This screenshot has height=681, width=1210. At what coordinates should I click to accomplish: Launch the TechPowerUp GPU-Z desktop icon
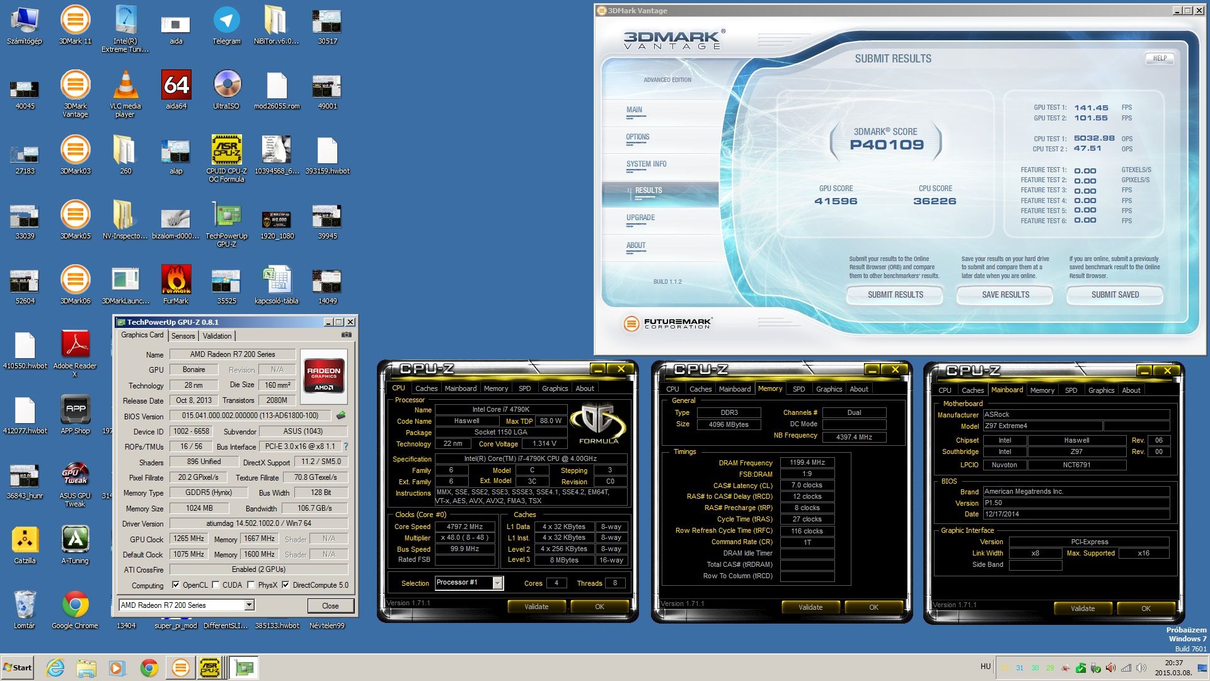tap(226, 223)
